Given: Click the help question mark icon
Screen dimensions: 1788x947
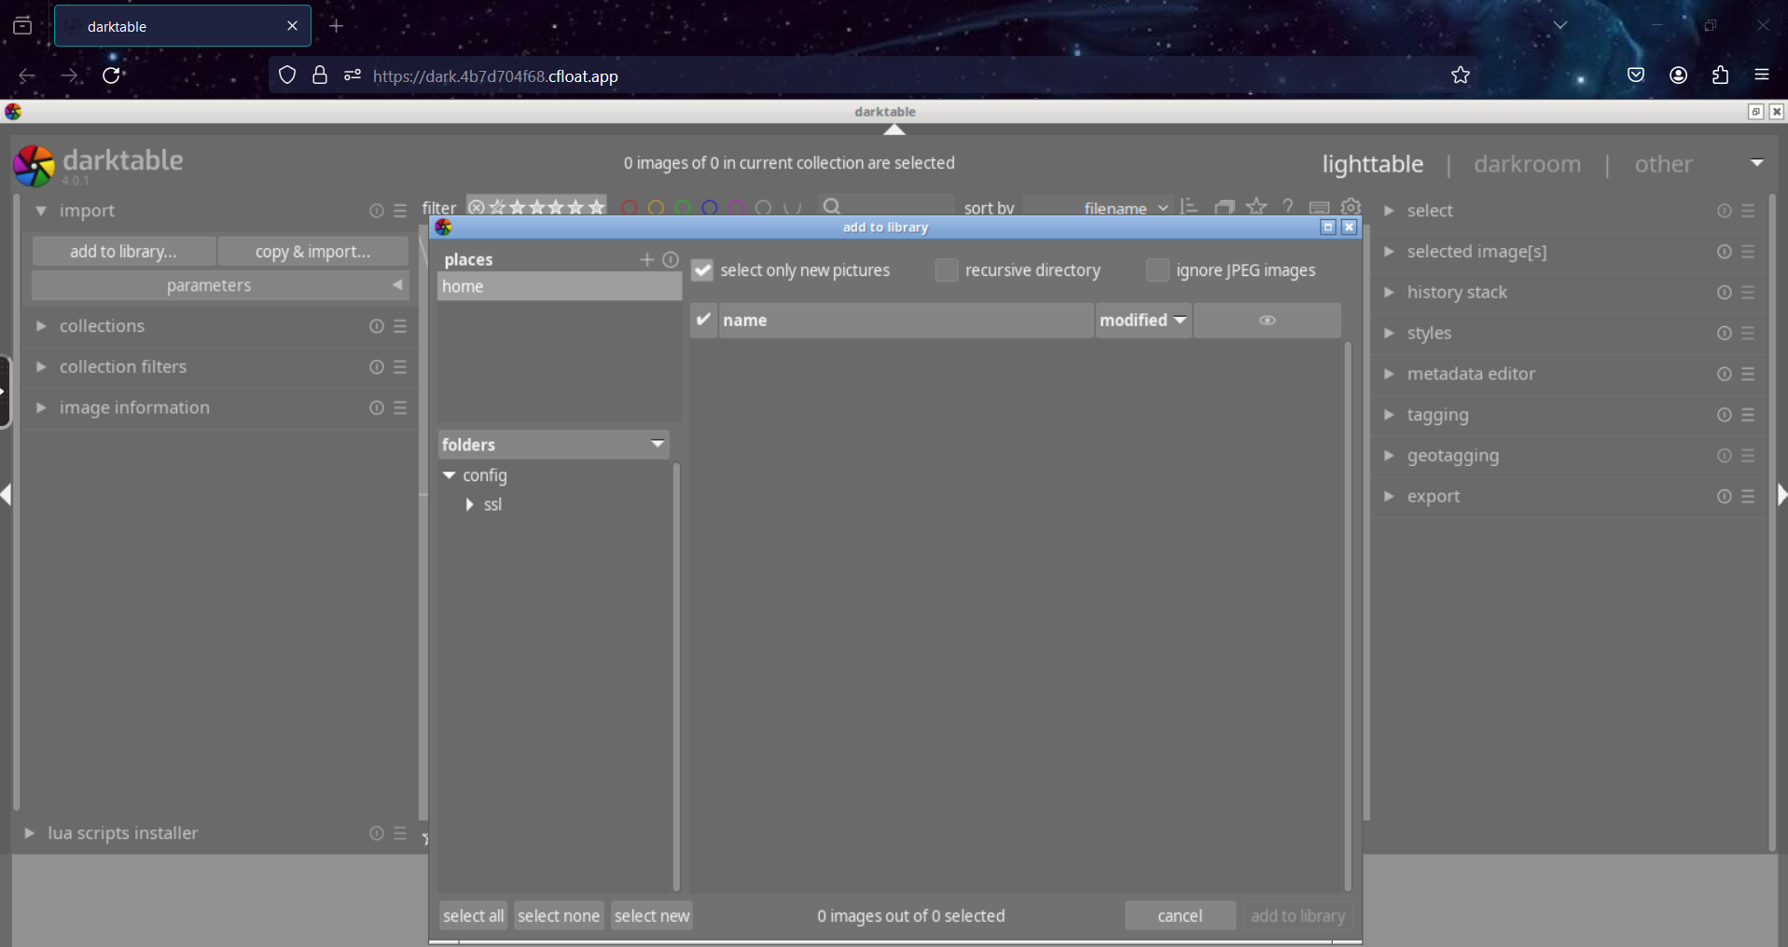Looking at the screenshot, I should tap(1288, 206).
